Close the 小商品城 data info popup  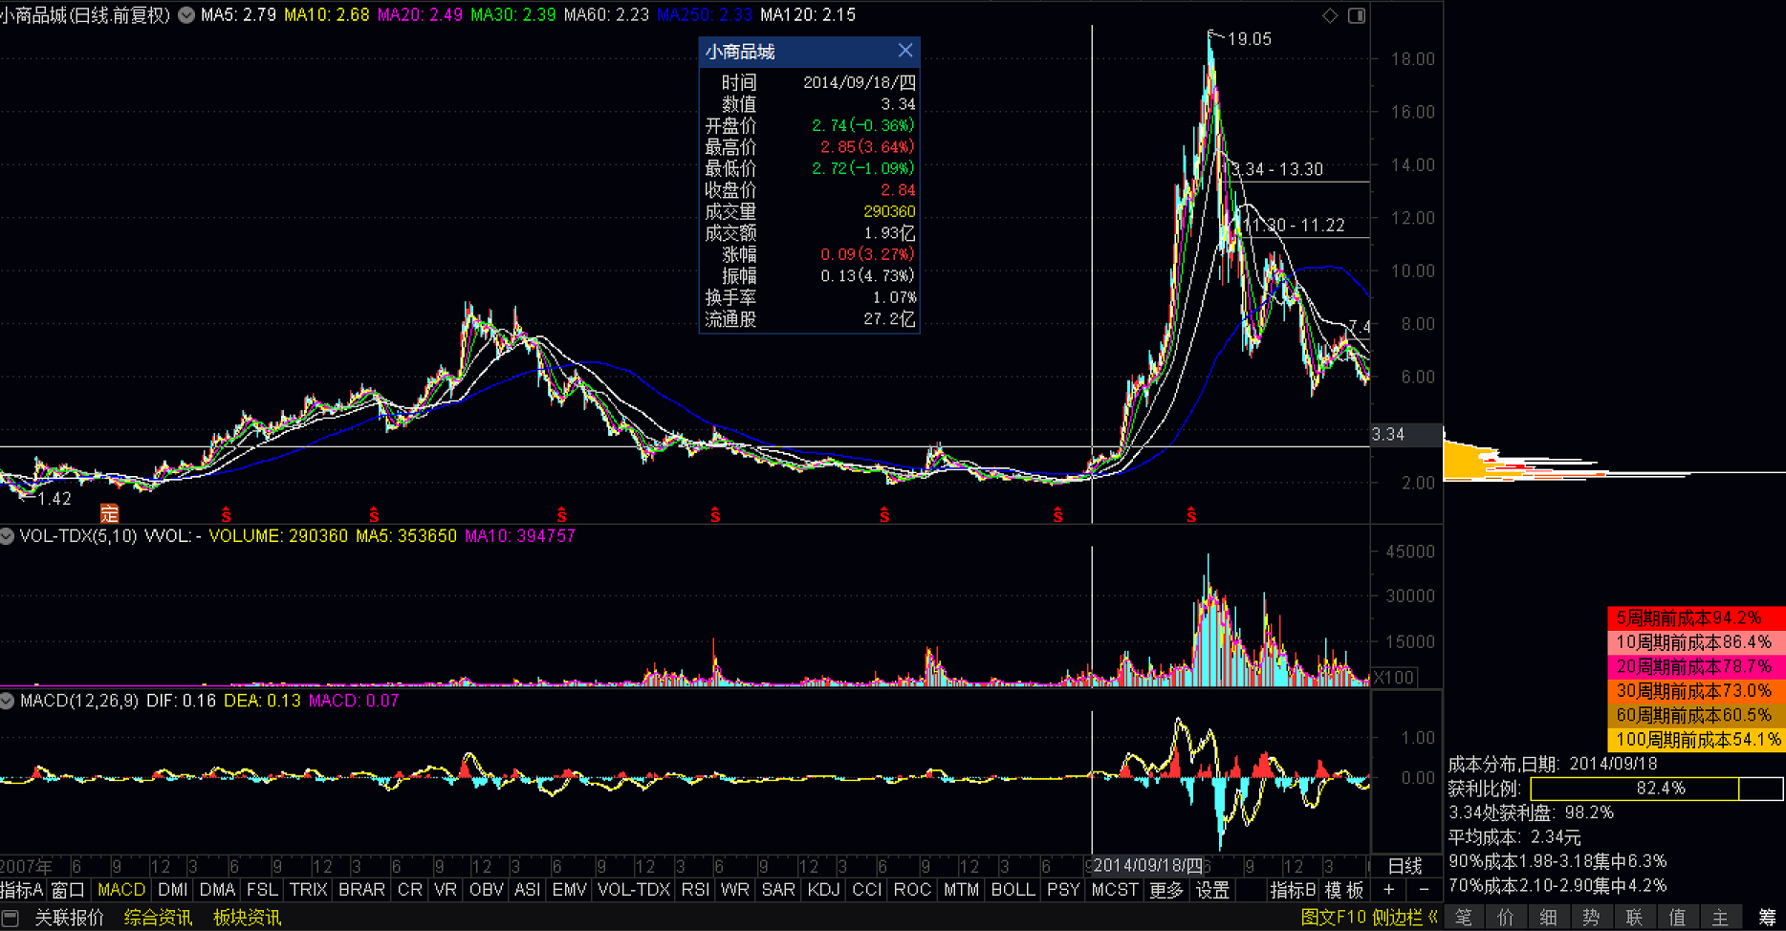click(x=904, y=51)
